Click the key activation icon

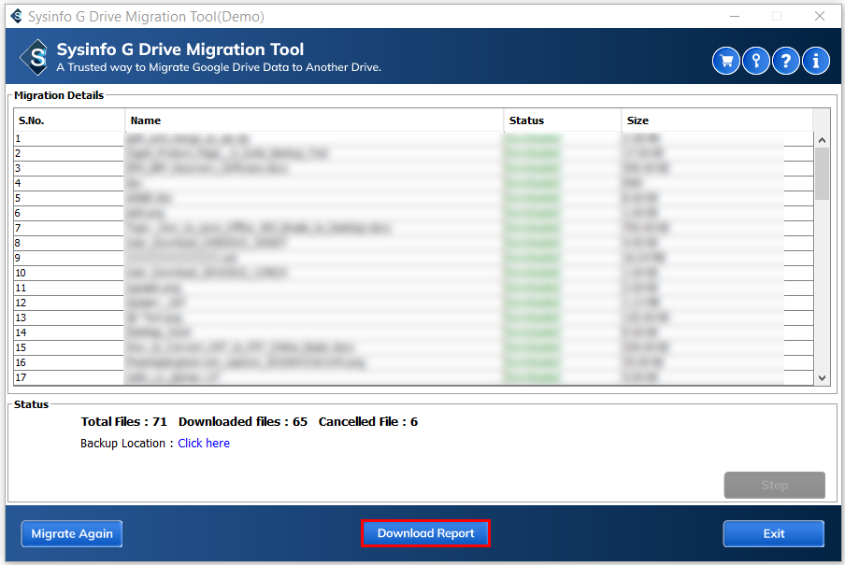(755, 61)
